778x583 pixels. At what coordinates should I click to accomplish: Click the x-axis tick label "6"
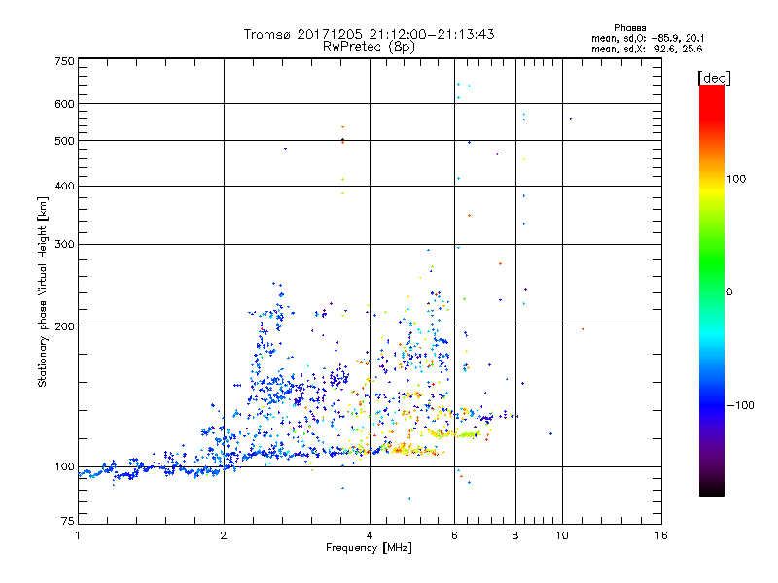pos(454,535)
